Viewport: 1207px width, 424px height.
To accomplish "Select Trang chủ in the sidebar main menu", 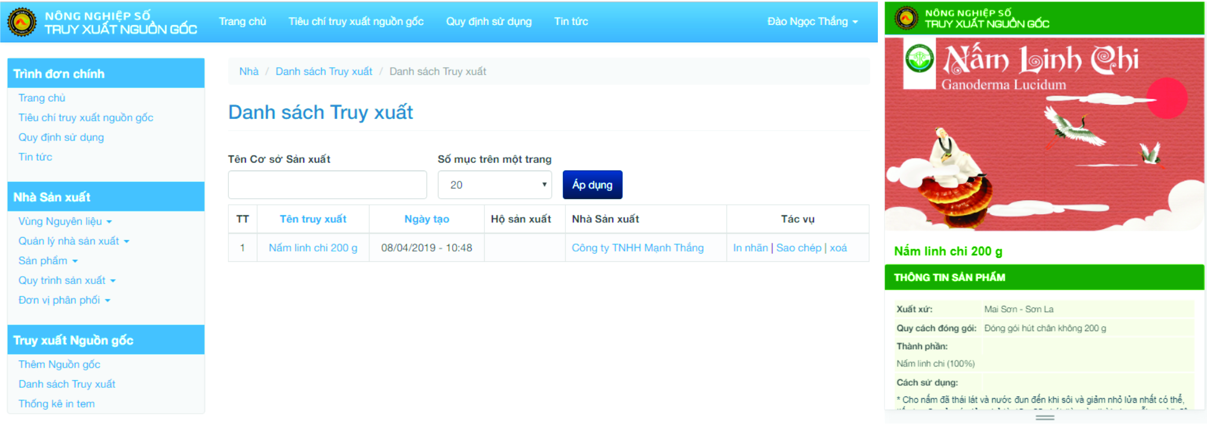I will [x=42, y=98].
